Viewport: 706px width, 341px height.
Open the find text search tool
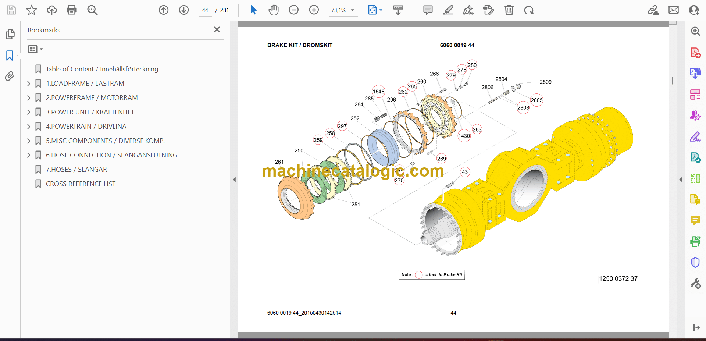pyautogui.click(x=92, y=10)
